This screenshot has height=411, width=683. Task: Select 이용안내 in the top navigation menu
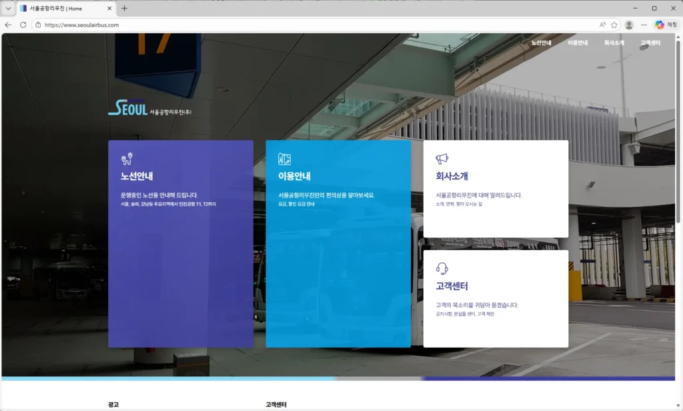click(x=578, y=43)
